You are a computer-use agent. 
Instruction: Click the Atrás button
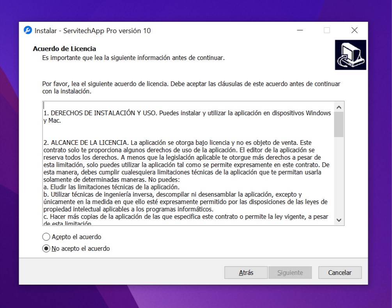pos(246,273)
